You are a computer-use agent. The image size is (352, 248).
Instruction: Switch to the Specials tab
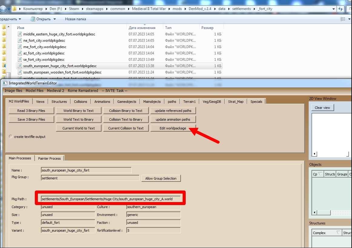(256, 102)
